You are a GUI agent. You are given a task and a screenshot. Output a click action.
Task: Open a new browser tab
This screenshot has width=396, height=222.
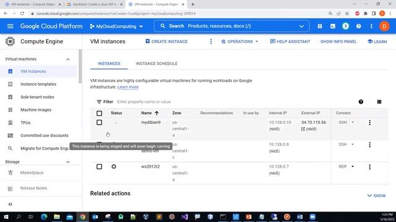pos(192,4)
